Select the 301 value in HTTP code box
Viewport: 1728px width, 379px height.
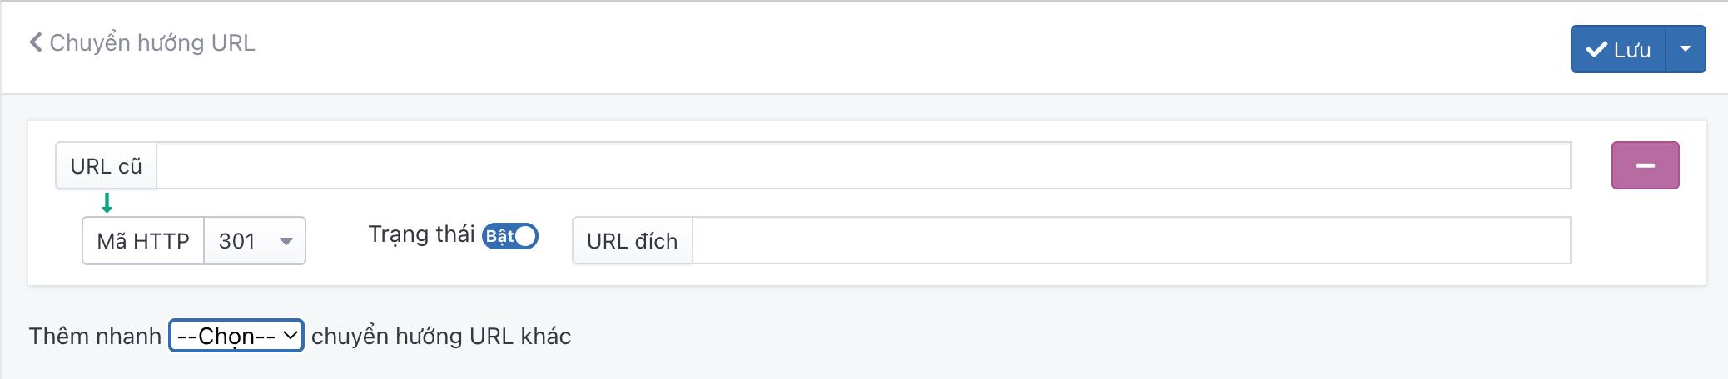(237, 241)
